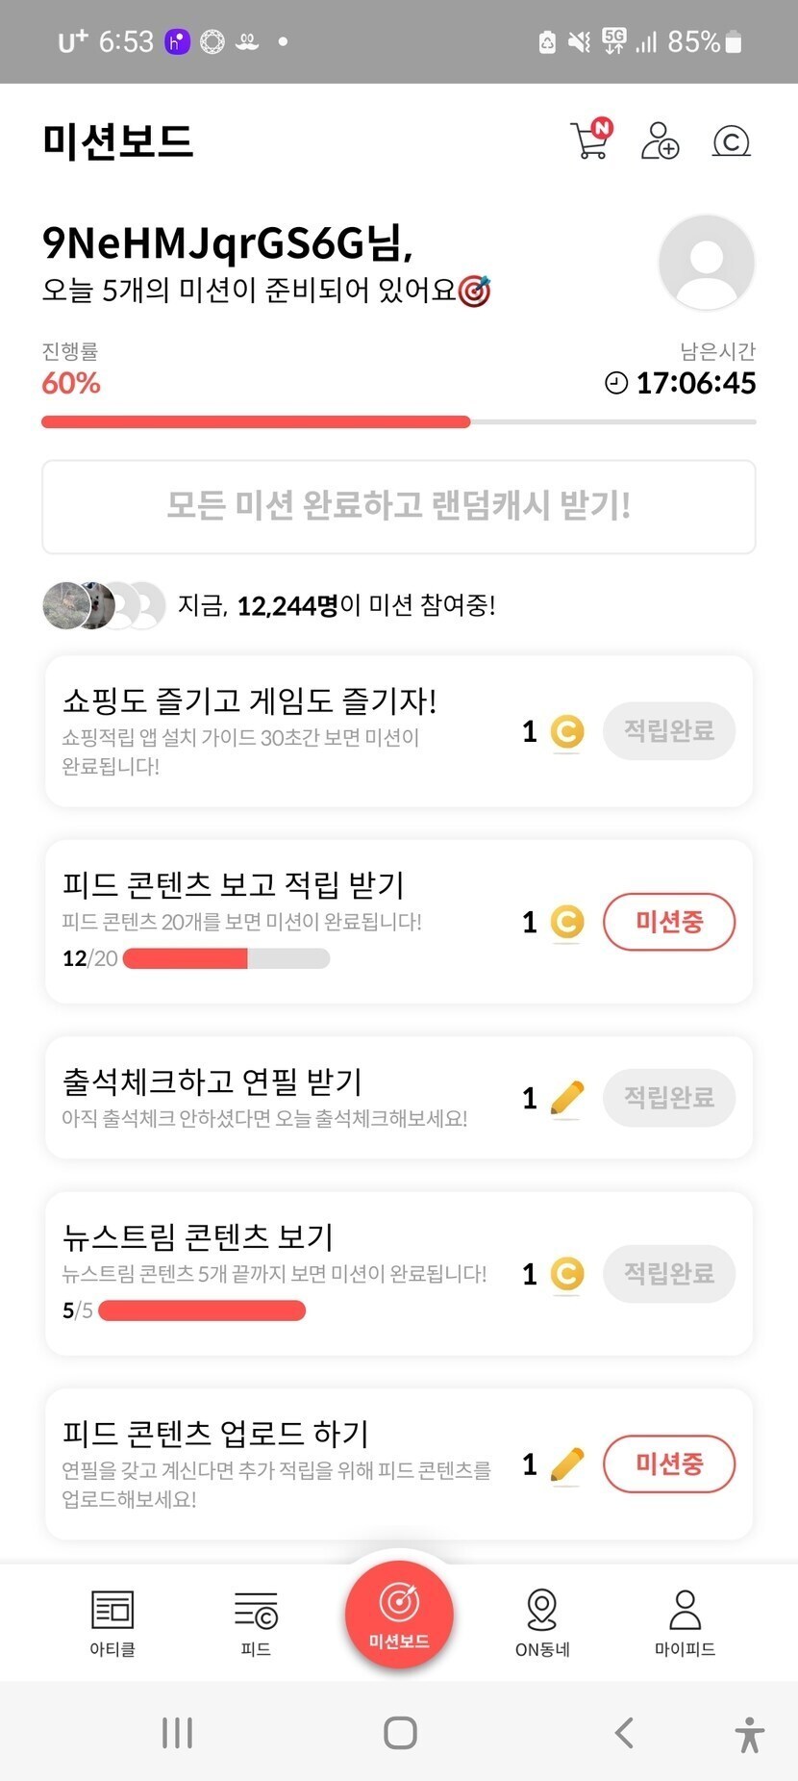
Task: Tap 적립완료 button for 출석체크하고 연필 받기
Action: pyautogui.click(x=668, y=1097)
